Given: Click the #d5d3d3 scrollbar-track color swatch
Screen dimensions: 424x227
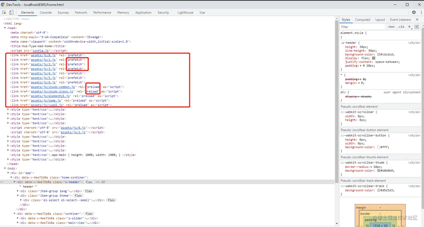Looking at the screenshot, I should (x=379, y=190).
